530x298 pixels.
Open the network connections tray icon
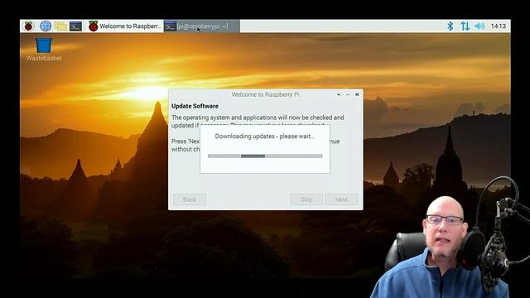[x=465, y=26]
